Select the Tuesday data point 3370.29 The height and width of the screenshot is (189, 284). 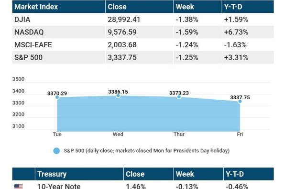(57, 97)
